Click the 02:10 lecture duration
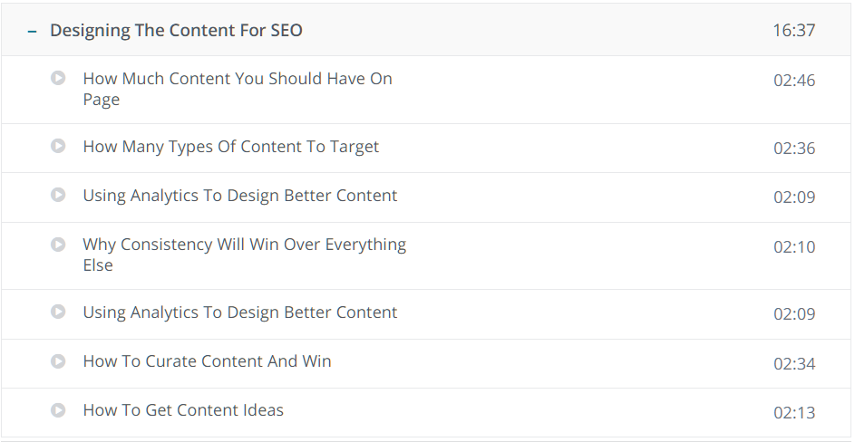The height and width of the screenshot is (442, 855). coord(794,247)
